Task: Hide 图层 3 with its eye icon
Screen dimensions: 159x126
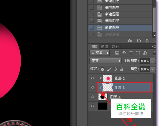Action: pos(93,87)
